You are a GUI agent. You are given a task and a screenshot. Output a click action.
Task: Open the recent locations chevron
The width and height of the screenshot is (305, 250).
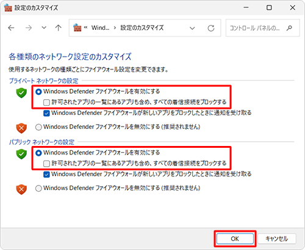pyautogui.click(x=44, y=27)
